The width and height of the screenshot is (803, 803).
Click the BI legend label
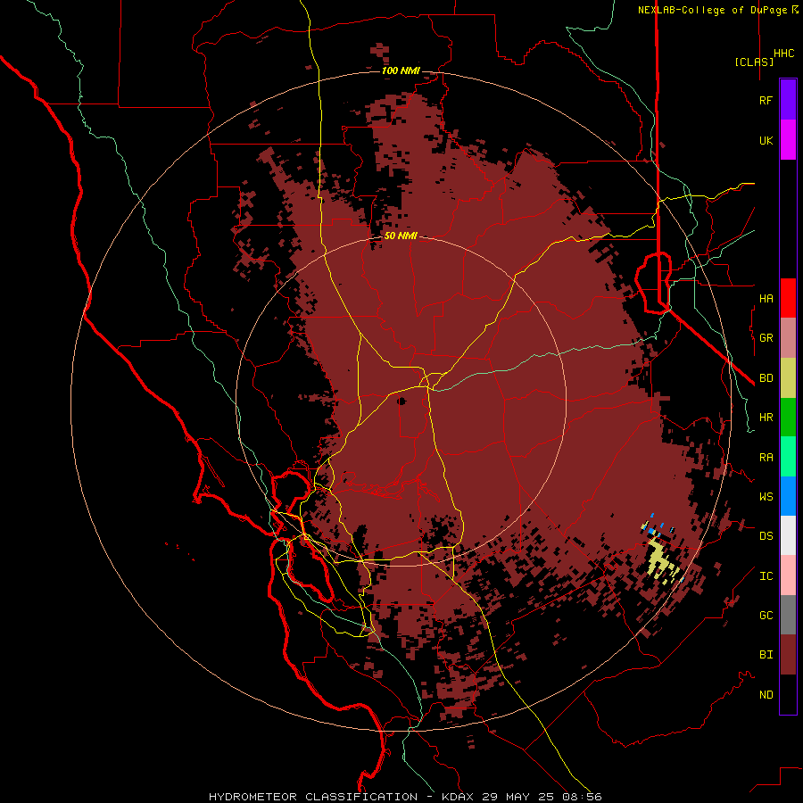[x=766, y=655]
